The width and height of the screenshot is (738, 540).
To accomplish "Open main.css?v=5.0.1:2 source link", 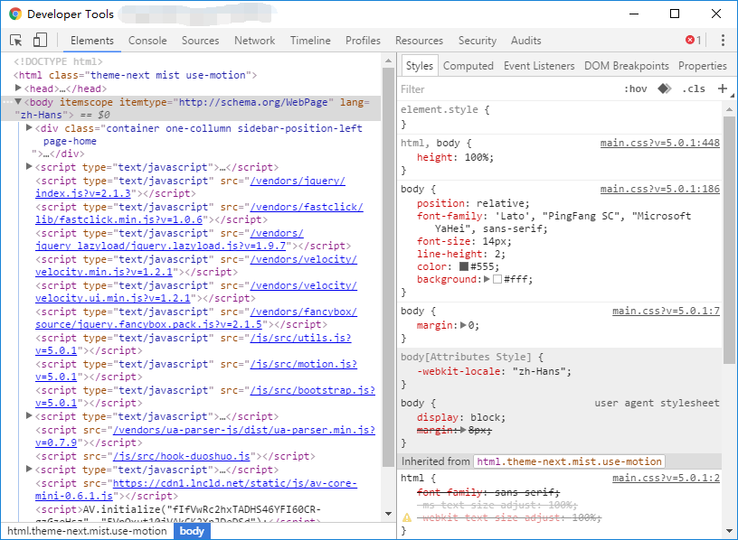I will 666,478.
